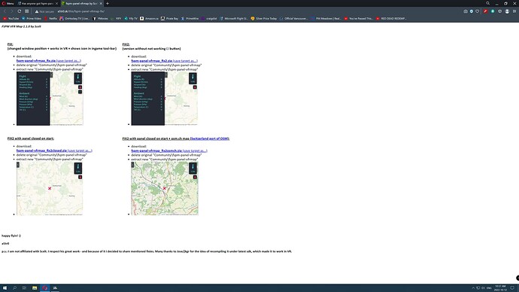Open the Easy Setup sidebar icon

(514, 11)
